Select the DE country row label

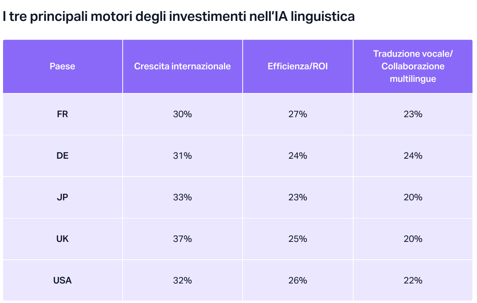[x=62, y=156]
